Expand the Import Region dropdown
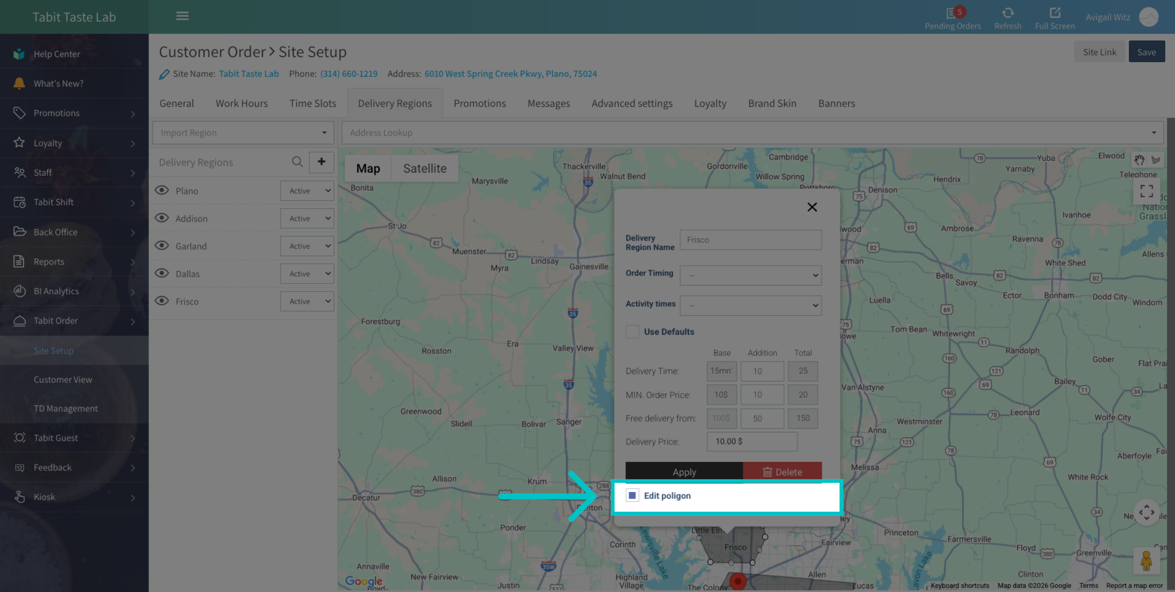This screenshot has width=1175, height=592. point(243,133)
